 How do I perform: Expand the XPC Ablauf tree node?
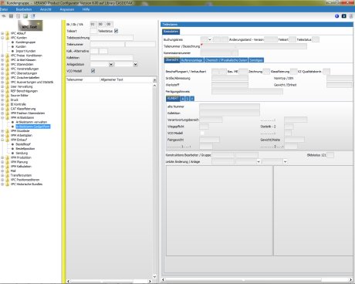(2, 33)
